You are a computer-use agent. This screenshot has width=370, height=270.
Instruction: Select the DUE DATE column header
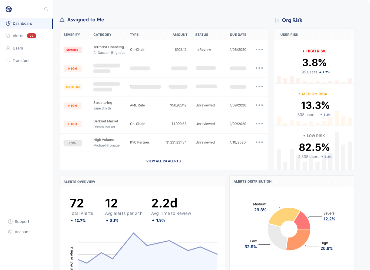(238, 35)
